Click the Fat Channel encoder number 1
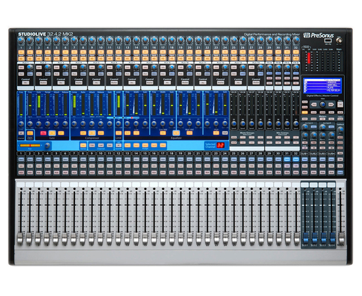 click(x=21, y=124)
